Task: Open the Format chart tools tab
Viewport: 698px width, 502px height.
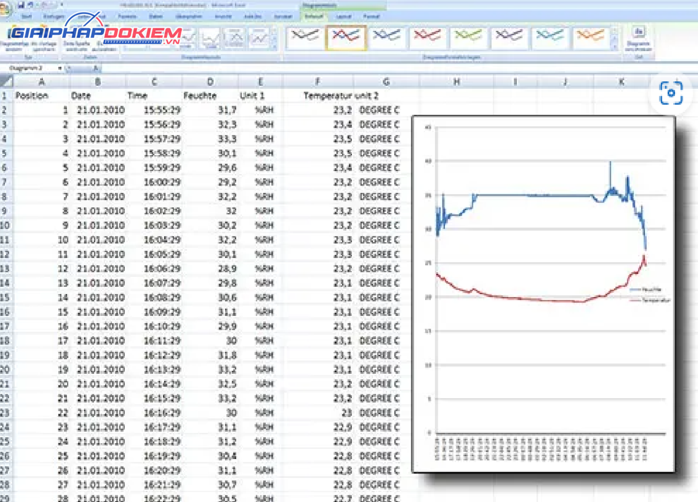Action: click(x=371, y=16)
